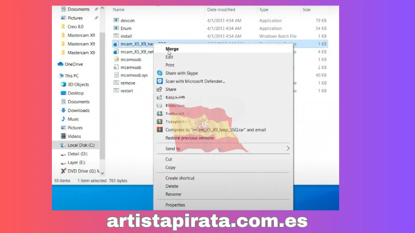Click the '40 KB' size cell
The width and height of the screenshot is (415, 233).
point(321,75)
